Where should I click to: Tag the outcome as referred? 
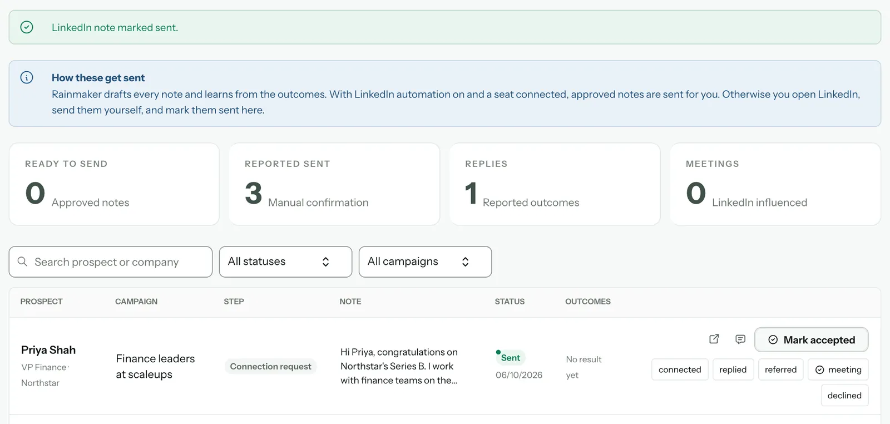780,369
